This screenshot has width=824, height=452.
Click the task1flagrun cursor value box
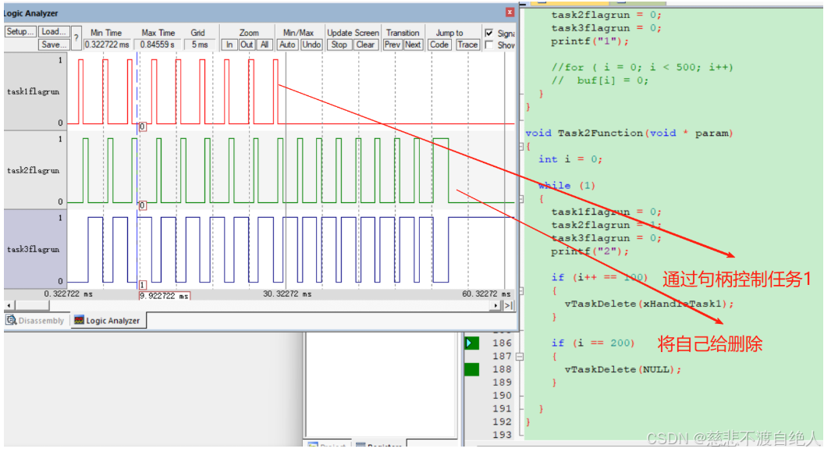142,126
